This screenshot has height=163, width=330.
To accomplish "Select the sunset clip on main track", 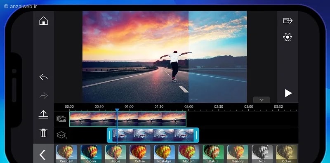I will click(x=128, y=119).
